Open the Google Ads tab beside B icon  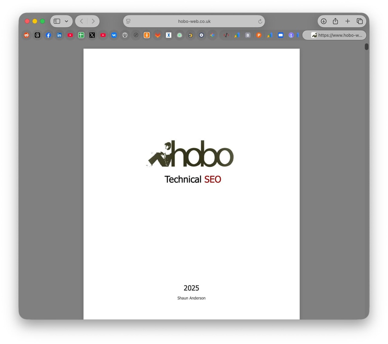(x=237, y=35)
